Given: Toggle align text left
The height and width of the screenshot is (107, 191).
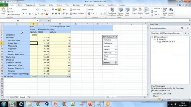Looking at the screenshot, I should 53,14.
